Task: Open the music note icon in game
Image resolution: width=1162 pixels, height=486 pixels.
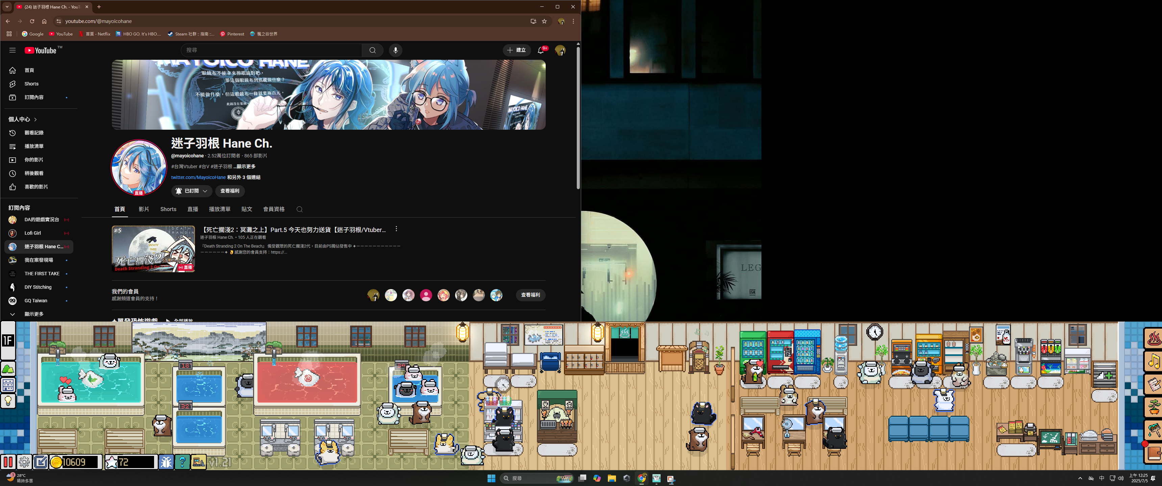Action: [x=1154, y=361]
